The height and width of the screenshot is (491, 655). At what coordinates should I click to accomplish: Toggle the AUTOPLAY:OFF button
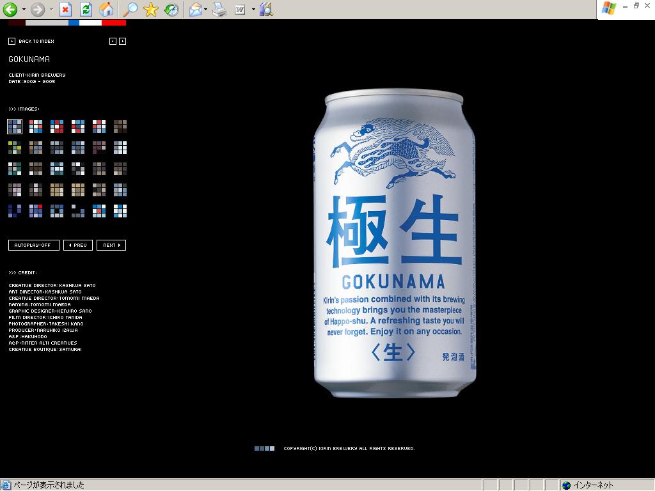click(x=34, y=245)
